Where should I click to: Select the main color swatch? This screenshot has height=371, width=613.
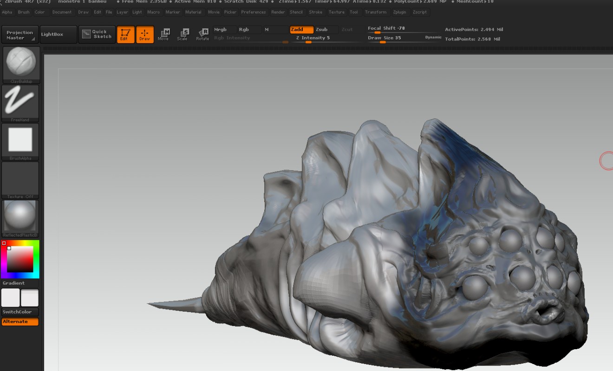pos(11,298)
